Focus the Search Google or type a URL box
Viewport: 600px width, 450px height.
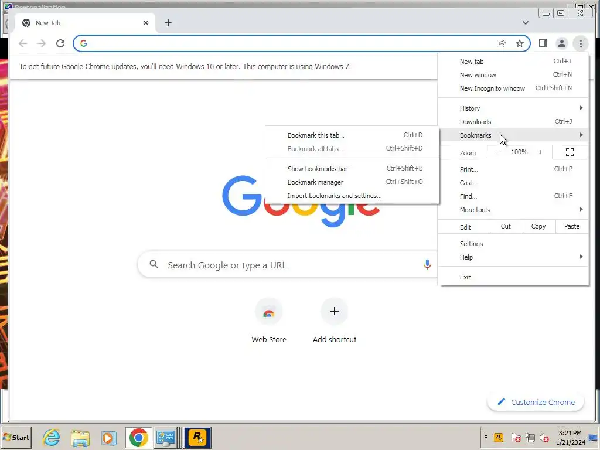click(287, 264)
